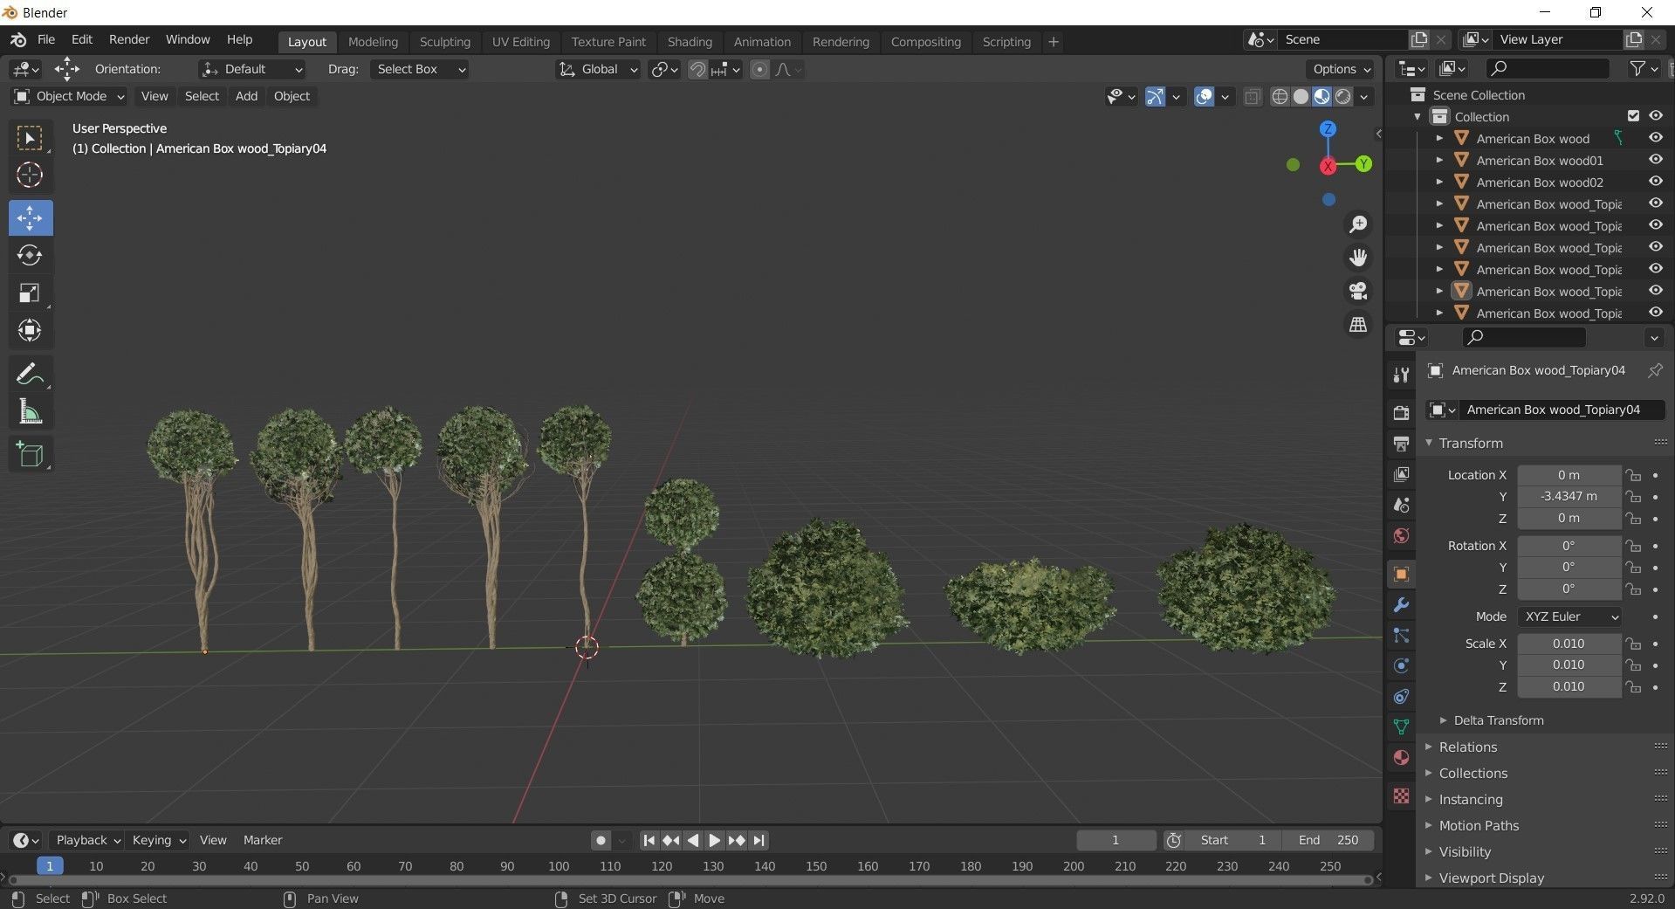1675x909 pixels.
Task: Lock Location X transform
Action: coord(1633,475)
